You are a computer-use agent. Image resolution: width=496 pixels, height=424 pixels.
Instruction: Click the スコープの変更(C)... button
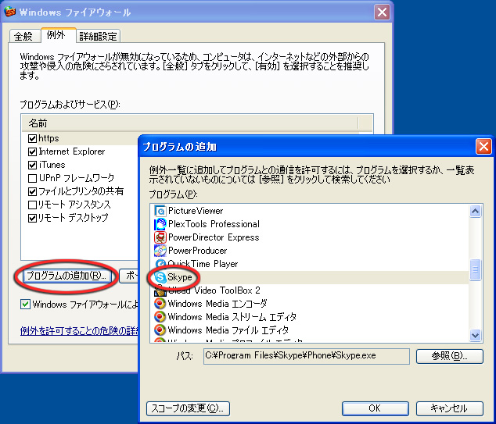point(188,408)
